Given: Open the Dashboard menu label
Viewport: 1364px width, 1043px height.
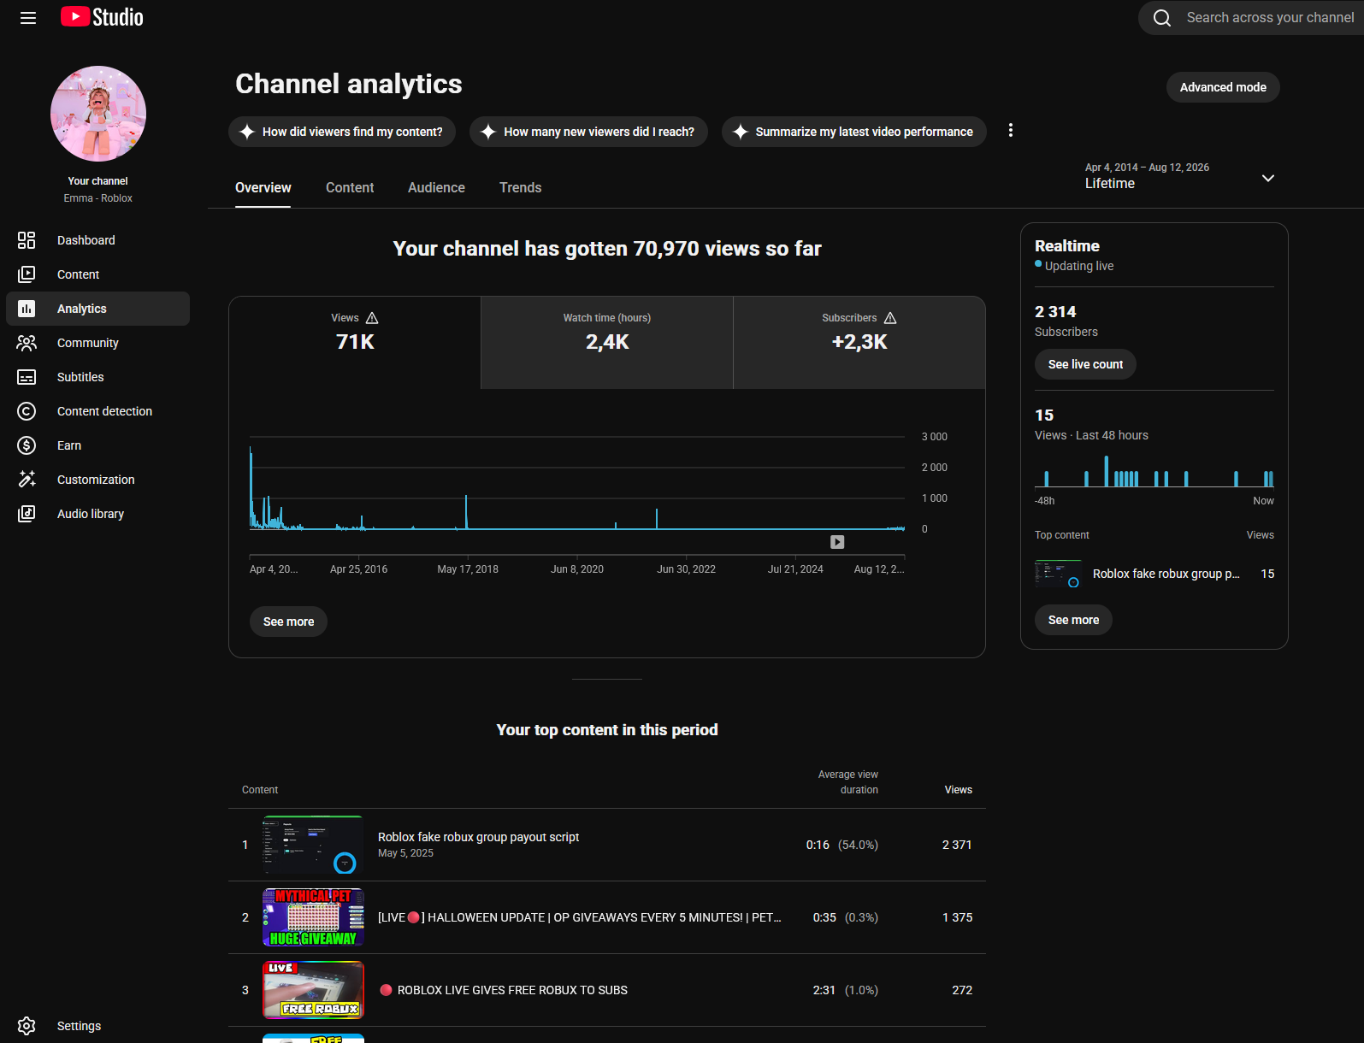Looking at the screenshot, I should click(x=86, y=240).
